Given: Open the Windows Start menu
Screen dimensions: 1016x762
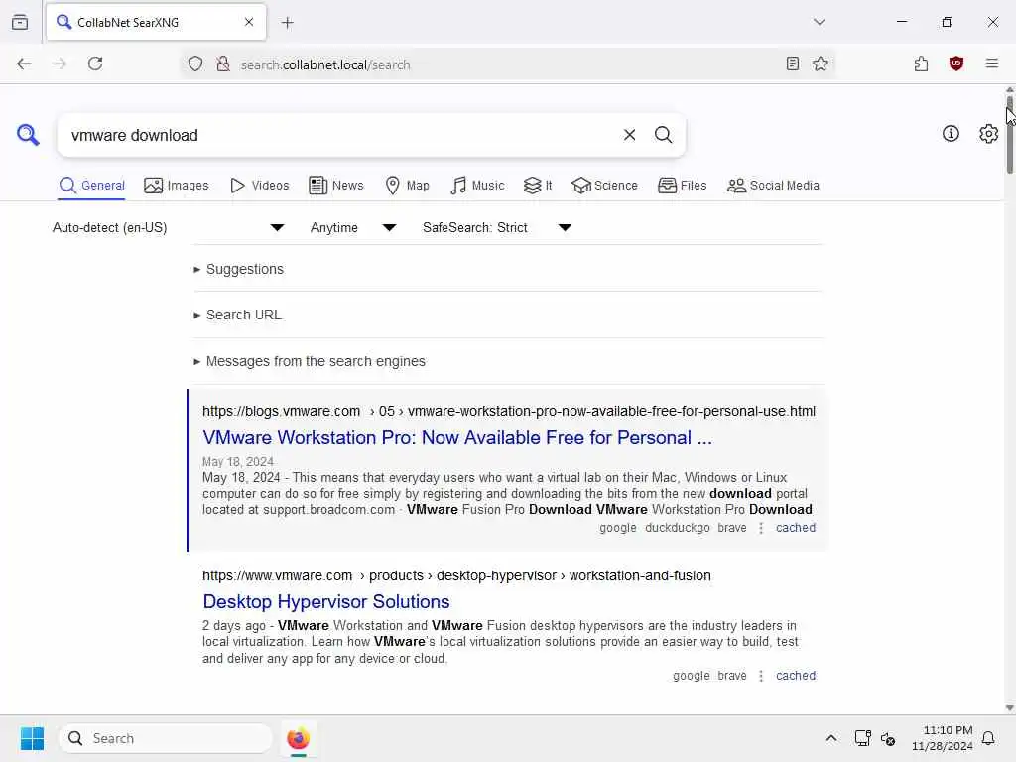Looking at the screenshot, I should (32, 738).
